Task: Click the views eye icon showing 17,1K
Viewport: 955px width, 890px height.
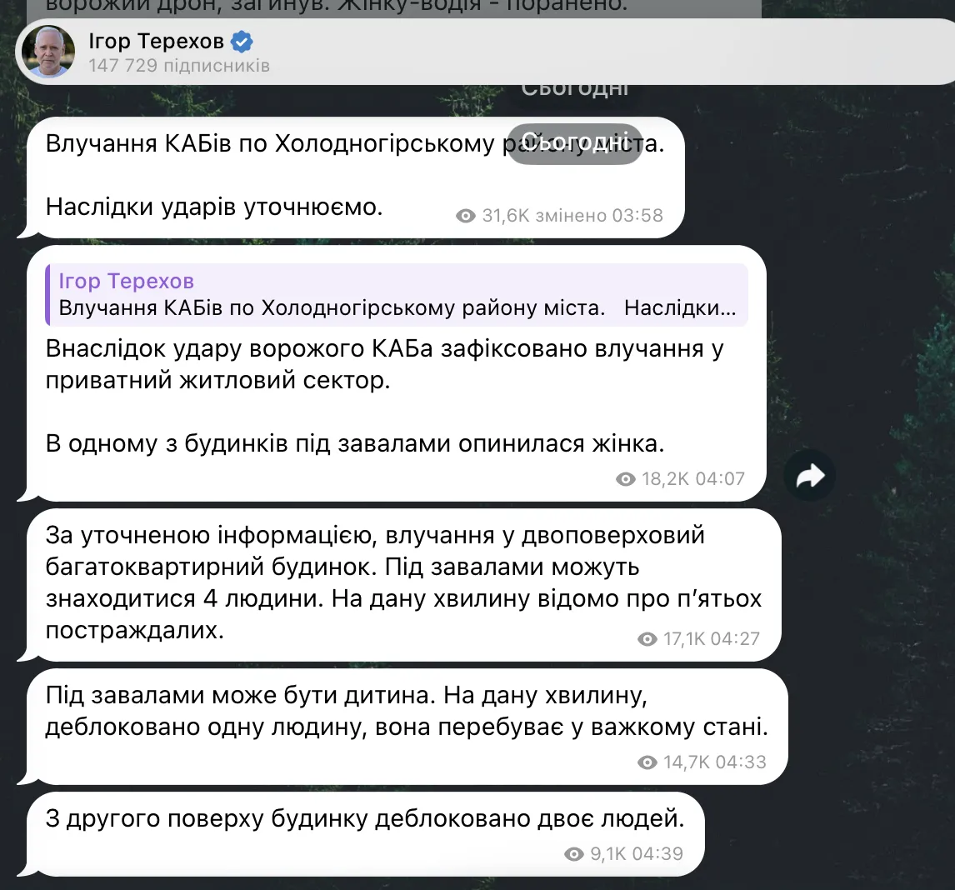Action: coord(647,639)
